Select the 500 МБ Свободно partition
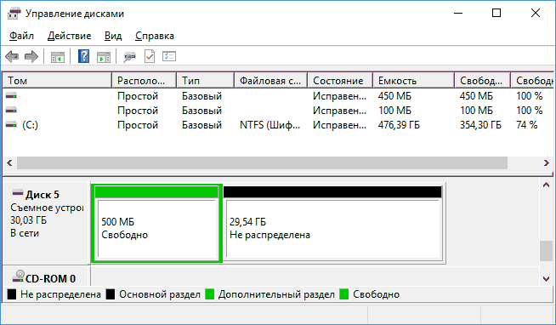 156,224
